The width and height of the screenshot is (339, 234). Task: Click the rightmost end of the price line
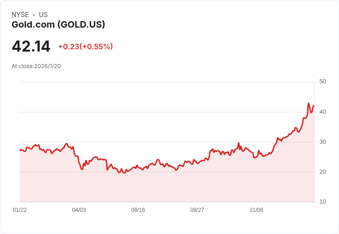[x=314, y=106]
